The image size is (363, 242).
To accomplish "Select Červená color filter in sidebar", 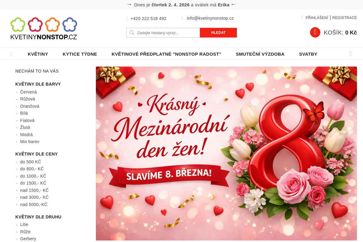I will coord(28,92).
